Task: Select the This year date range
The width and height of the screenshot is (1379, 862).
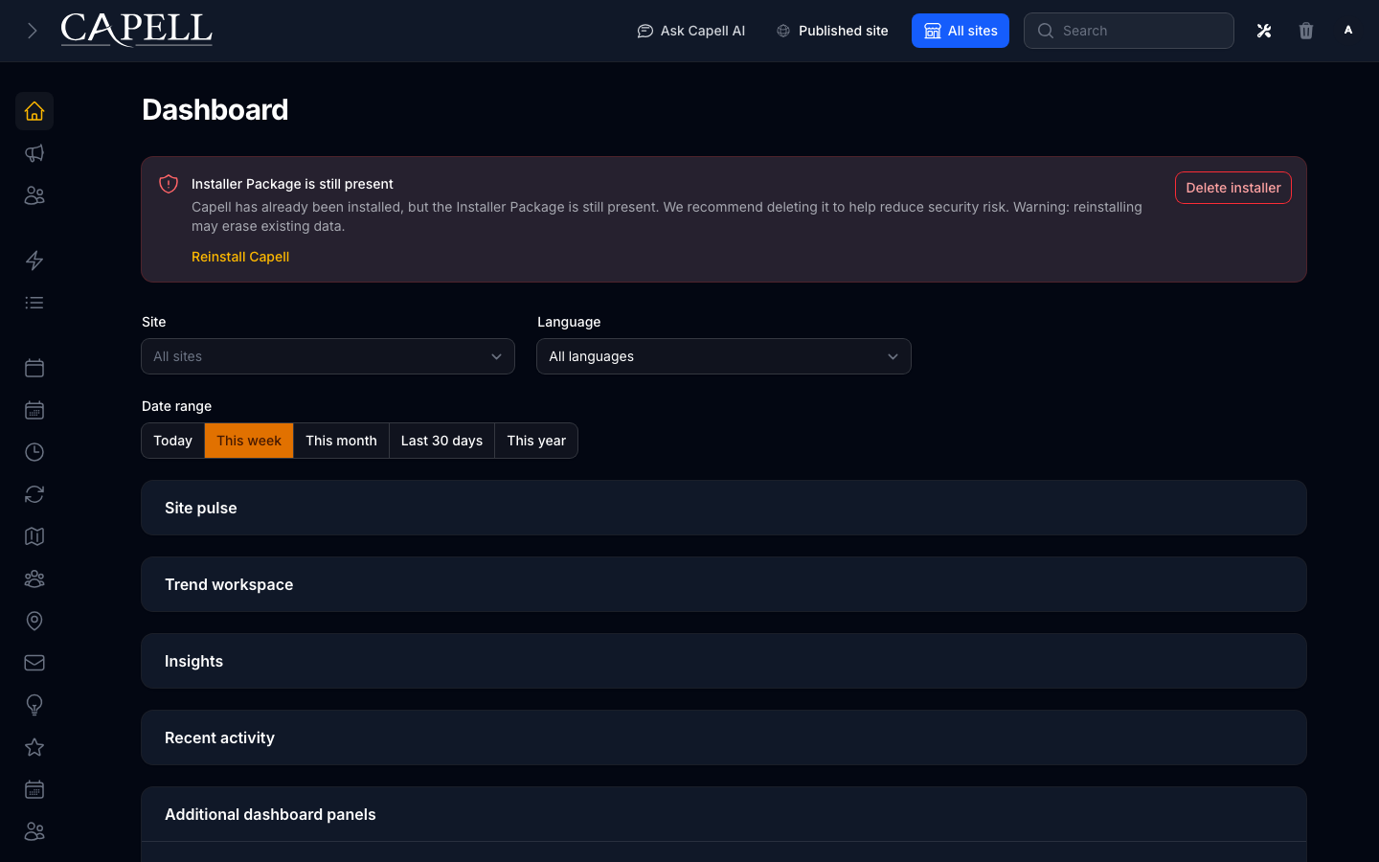Action: (x=536, y=441)
